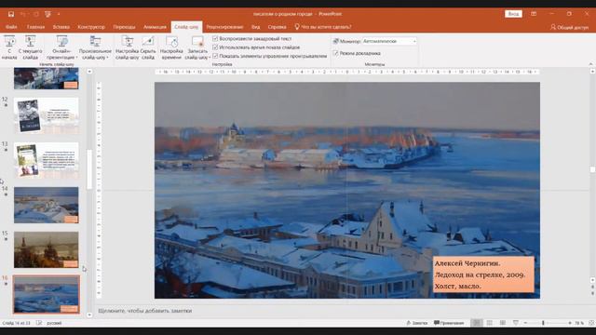Image resolution: width=596 pixels, height=335 pixels.
Task: Switch to Вид (View) tab
Action: pos(256,27)
